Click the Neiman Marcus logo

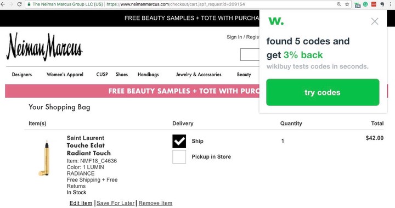pyautogui.click(x=44, y=47)
